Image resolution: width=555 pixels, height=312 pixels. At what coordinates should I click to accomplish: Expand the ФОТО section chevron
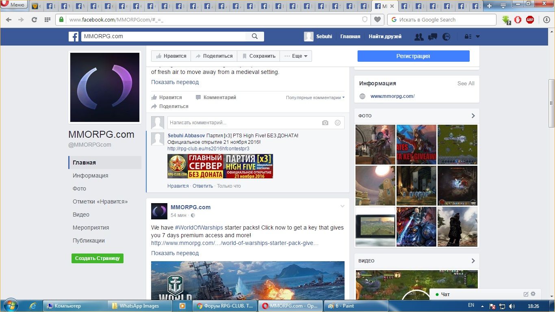point(473,116)
